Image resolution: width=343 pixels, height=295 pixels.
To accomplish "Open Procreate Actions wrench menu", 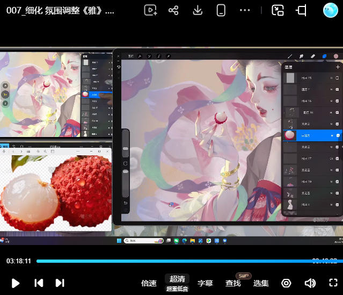I will (140, 56).
